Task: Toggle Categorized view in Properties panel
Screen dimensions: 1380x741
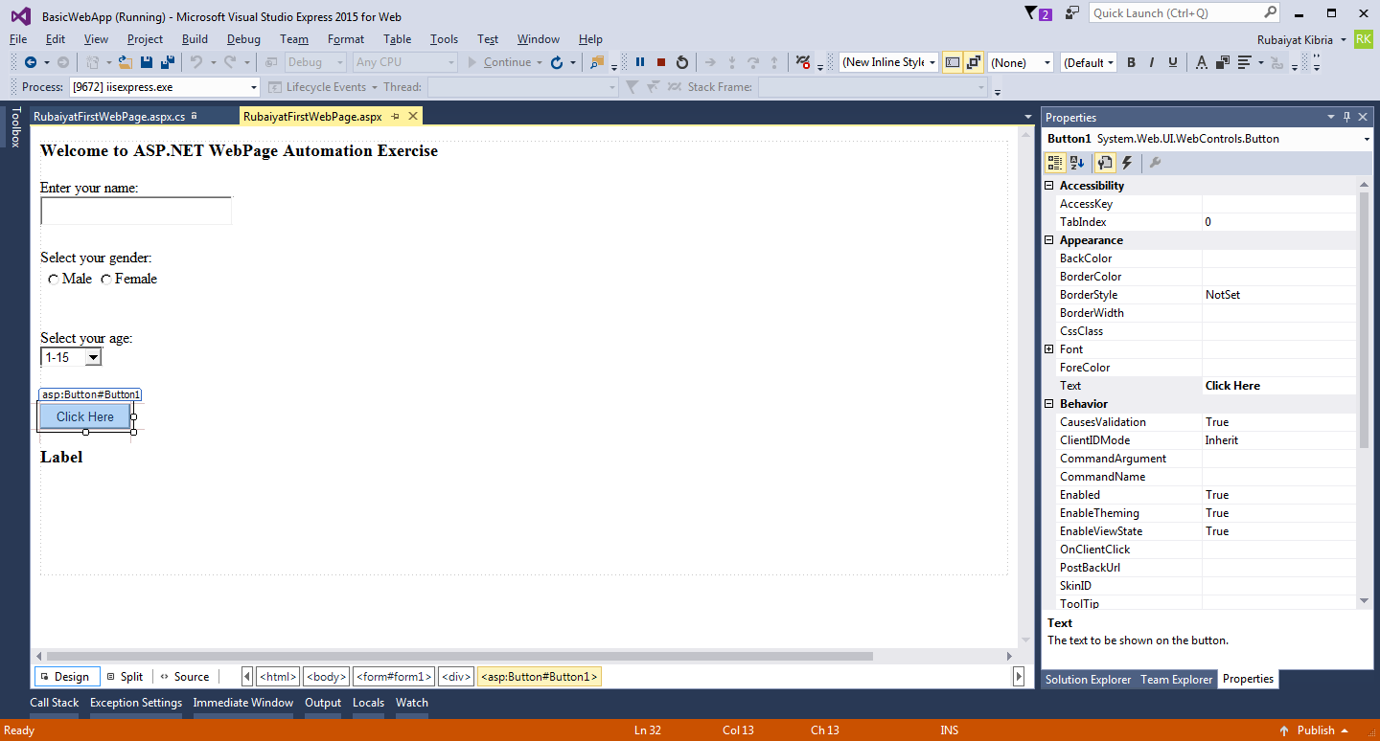Action: (1054, 164)
